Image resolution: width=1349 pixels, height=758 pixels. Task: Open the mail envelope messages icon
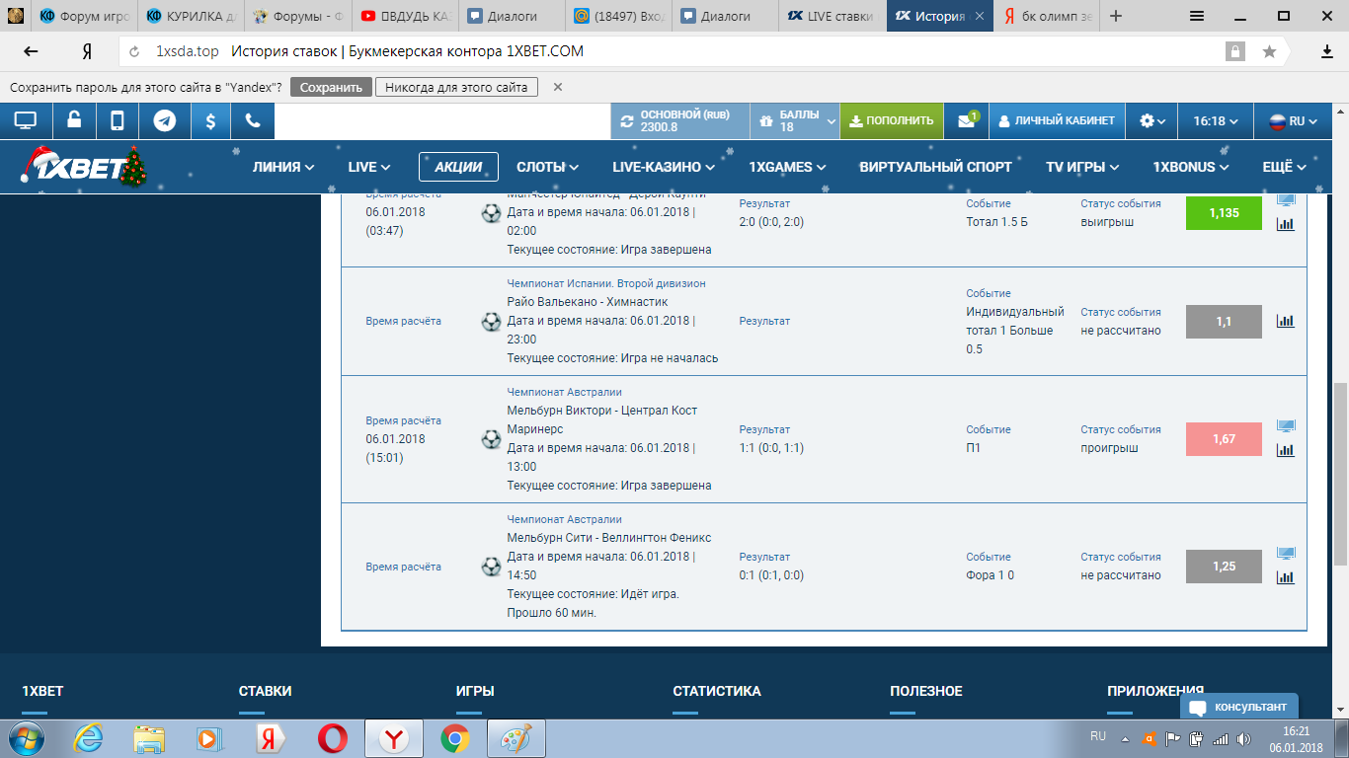coord(966,120)
